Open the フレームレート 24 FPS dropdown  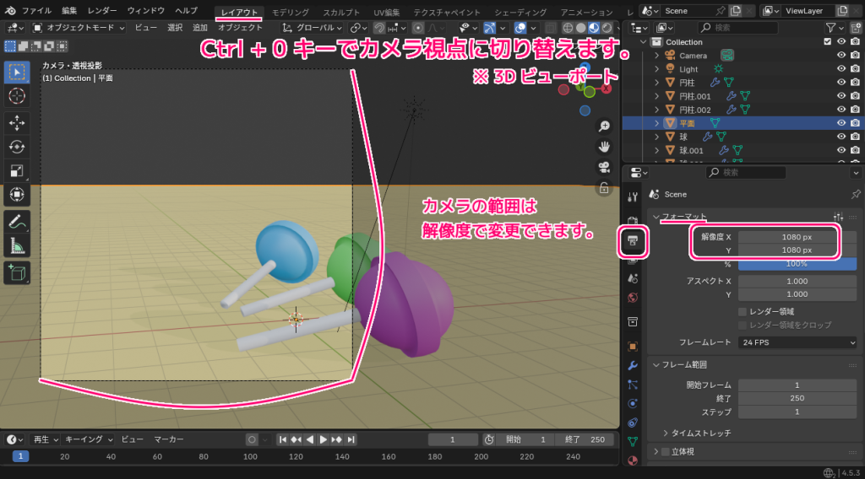797,342
